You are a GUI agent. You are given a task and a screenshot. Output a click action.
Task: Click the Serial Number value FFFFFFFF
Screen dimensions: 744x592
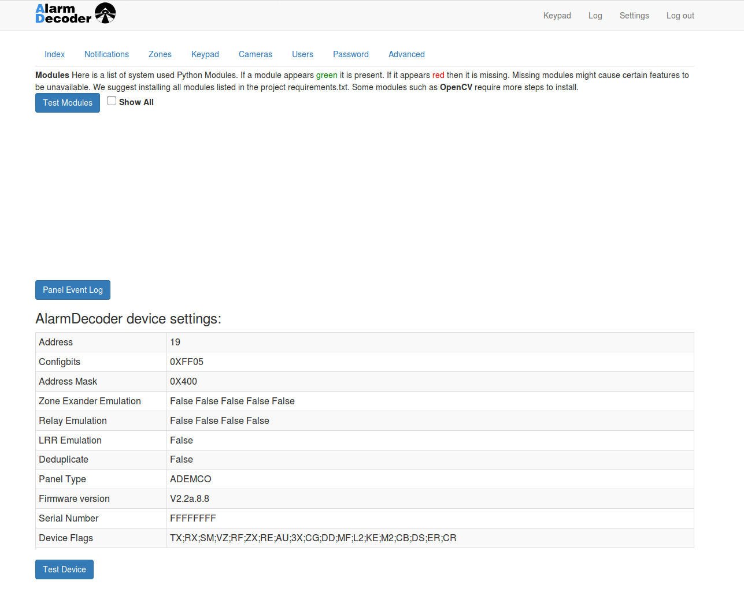click(193, 519)
